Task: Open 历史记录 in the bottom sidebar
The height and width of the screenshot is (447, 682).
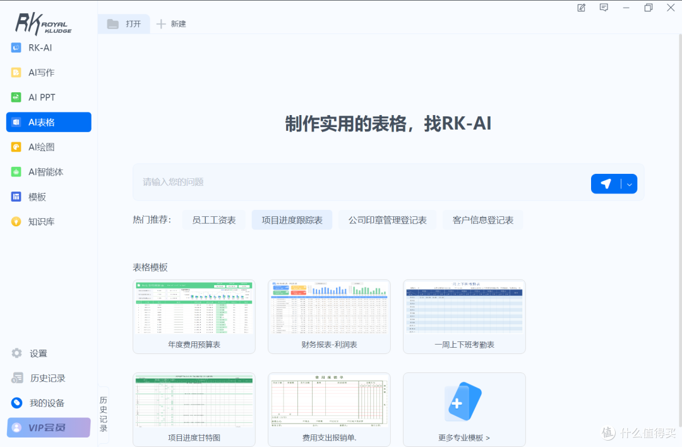Action: pyautogui.click(x=49, y=378)
